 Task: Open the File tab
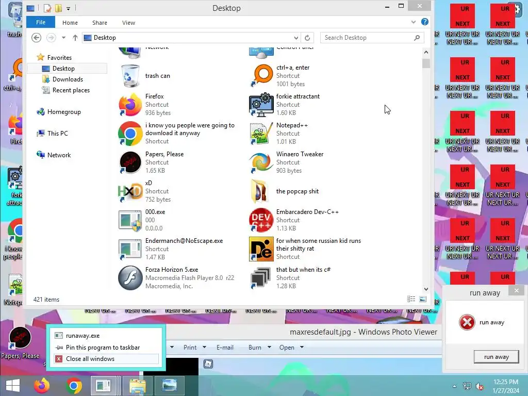coord(40,22)
